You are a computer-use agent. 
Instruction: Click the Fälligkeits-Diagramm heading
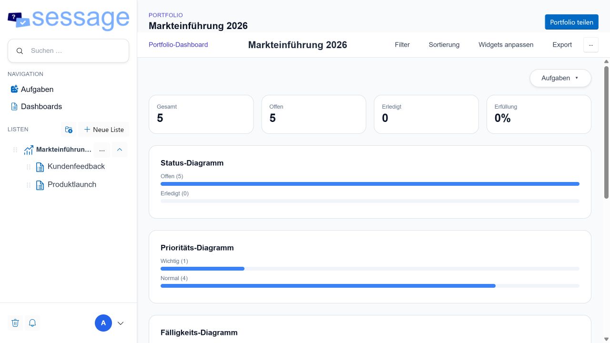tap(199, 333)
